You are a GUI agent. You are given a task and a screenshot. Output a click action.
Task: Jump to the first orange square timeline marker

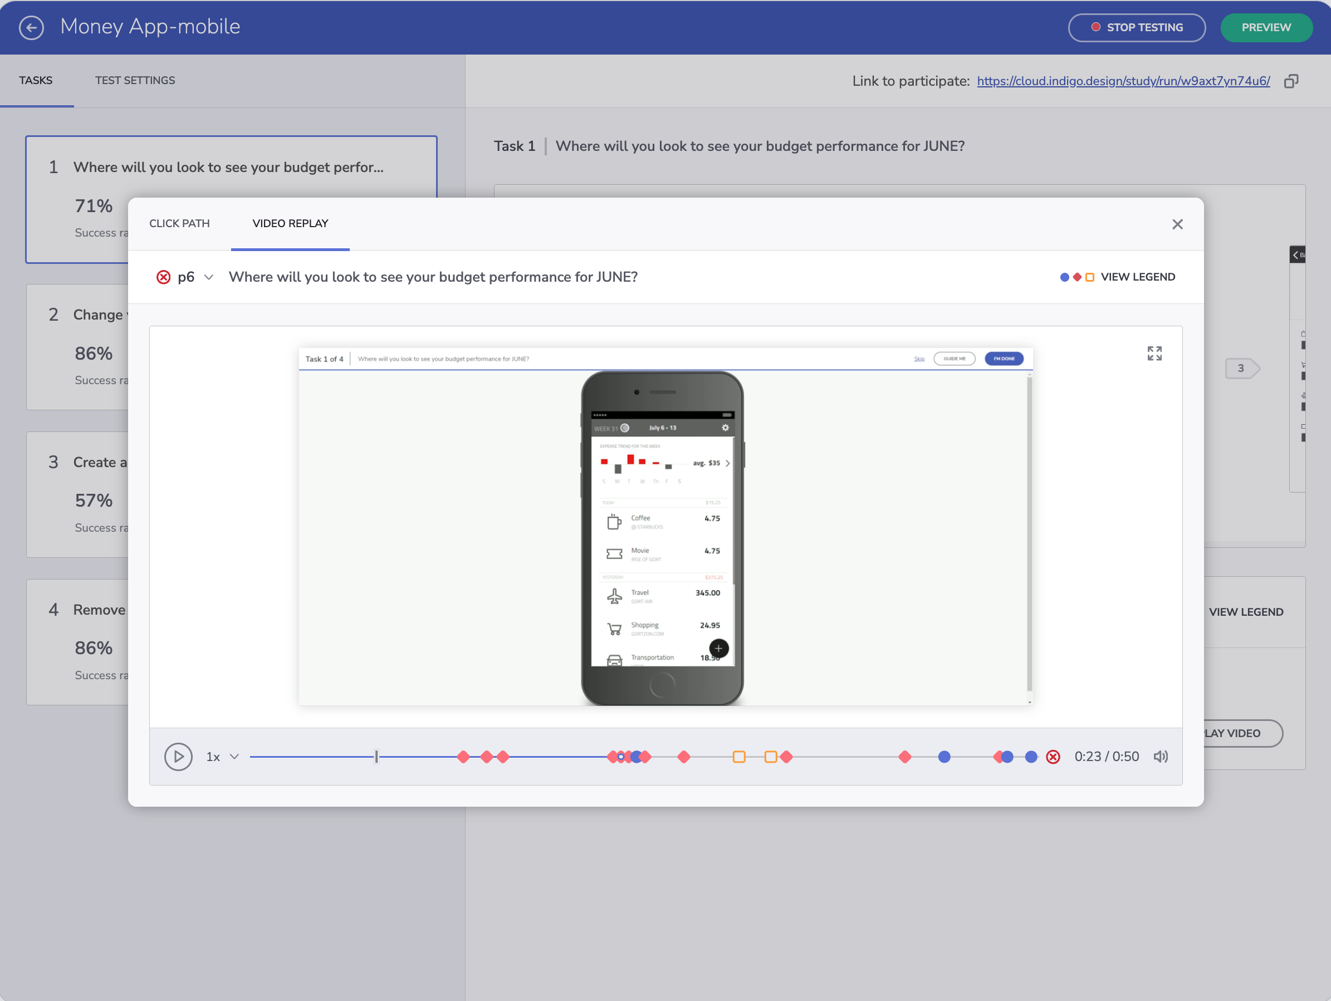(739, 757)
